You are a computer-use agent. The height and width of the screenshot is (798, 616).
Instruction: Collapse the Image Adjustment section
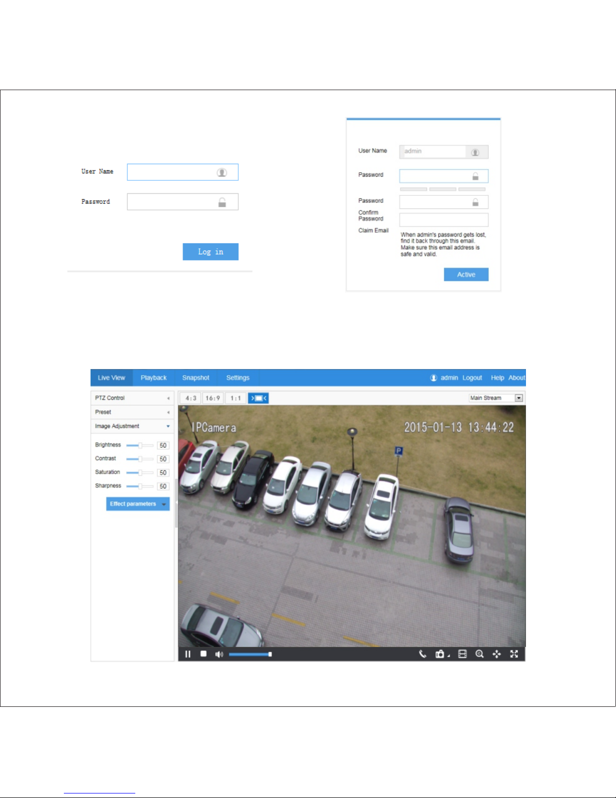tap(132, 426)
